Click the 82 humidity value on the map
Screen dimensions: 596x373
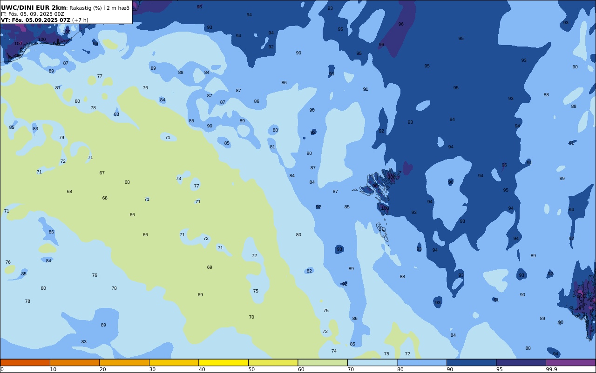pyautogui.click(x=309, y=271)
